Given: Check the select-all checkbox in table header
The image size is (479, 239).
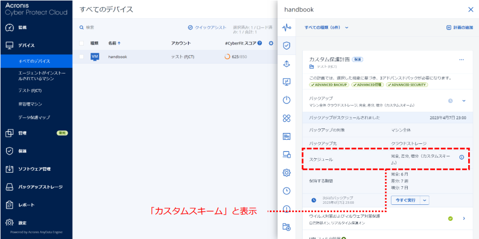Looking at the screenshot, I should click(81, 43).
